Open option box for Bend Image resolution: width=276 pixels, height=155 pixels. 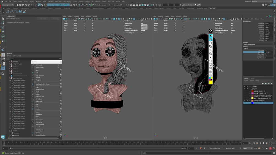click(x=61, y=70)
